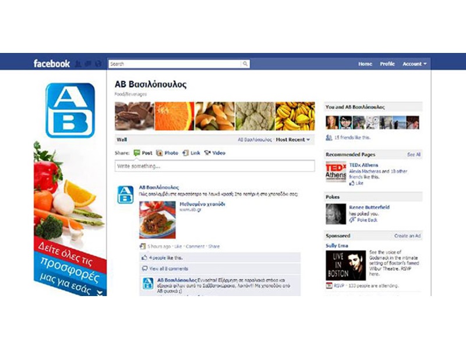This screenshot has height=349, width=466.
Task: Open Profile in top bar
Action: pos(387,64)
